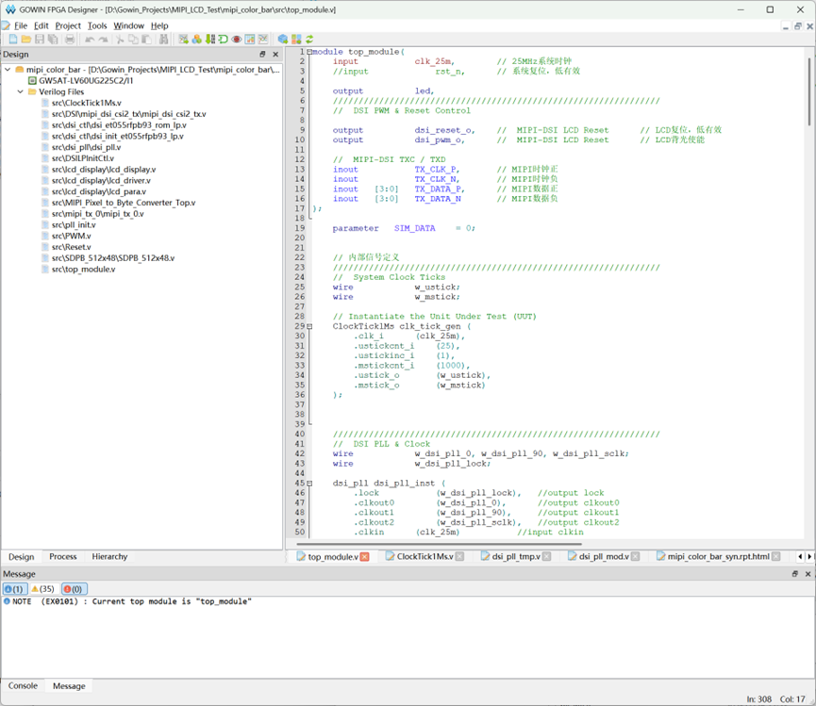This screenshot has height=706, width=816.
Task: Fold the module block at line 1
Action: pos(309,52)
